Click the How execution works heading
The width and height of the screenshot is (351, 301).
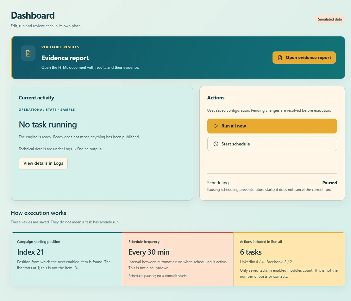pos(39,213)
